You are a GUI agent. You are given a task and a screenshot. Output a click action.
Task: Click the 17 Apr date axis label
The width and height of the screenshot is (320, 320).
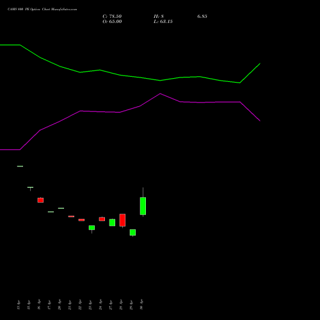(49, 305)
